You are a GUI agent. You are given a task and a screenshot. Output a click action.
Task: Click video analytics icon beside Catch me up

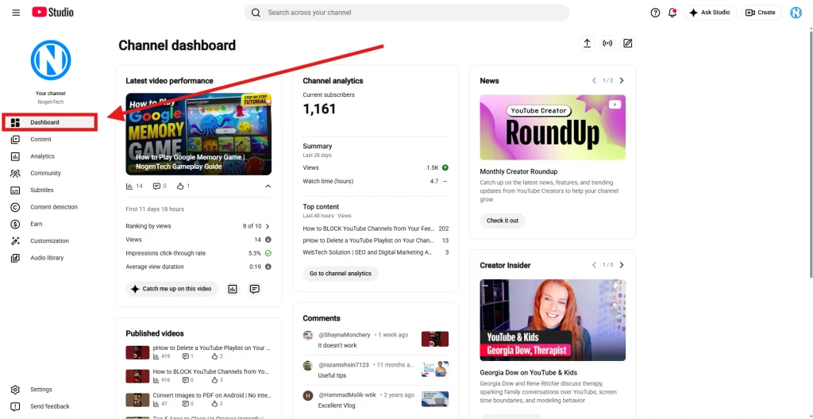(x=233, y=290)
